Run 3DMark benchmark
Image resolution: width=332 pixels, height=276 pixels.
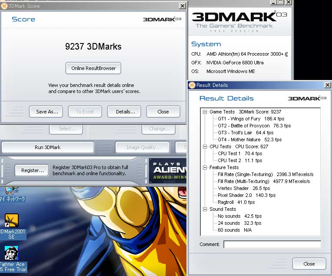click(x=48, y=147)
